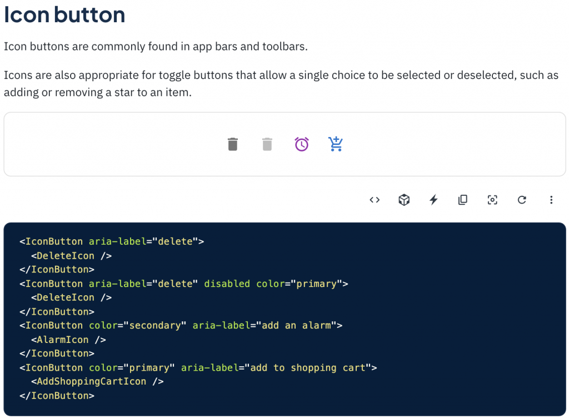The width and height of the screenshot is (569, 419).
Task: Click the purple alarm clock icon button
Action: [x=302, y=144]
